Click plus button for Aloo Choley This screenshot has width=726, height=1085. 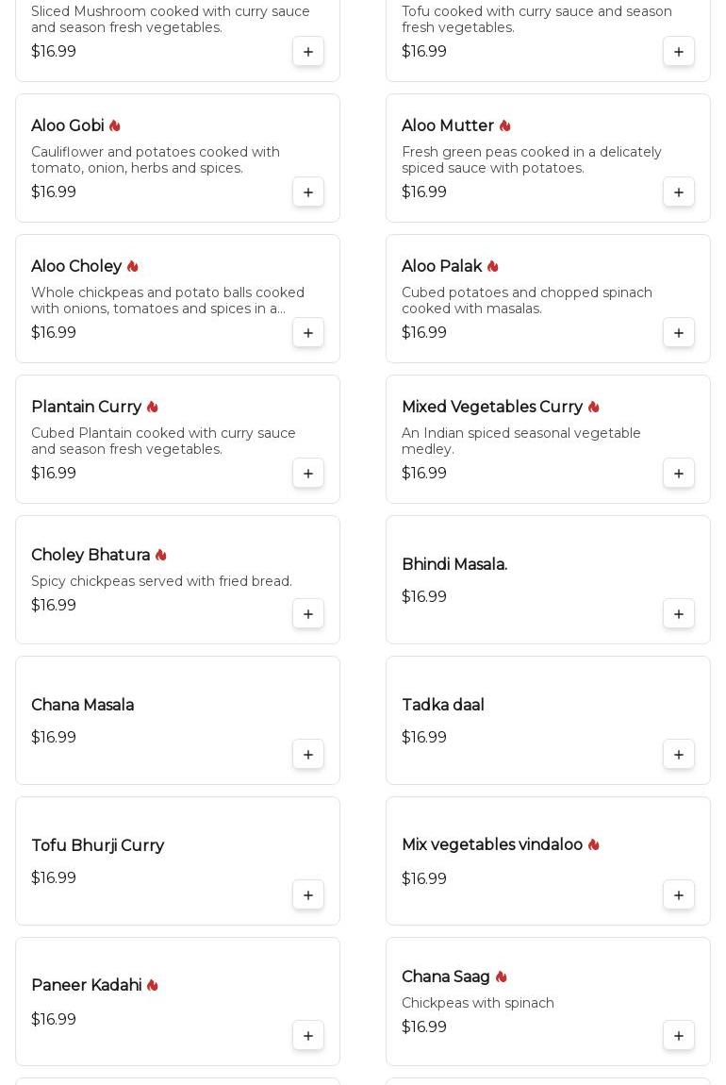click(308, 333)
